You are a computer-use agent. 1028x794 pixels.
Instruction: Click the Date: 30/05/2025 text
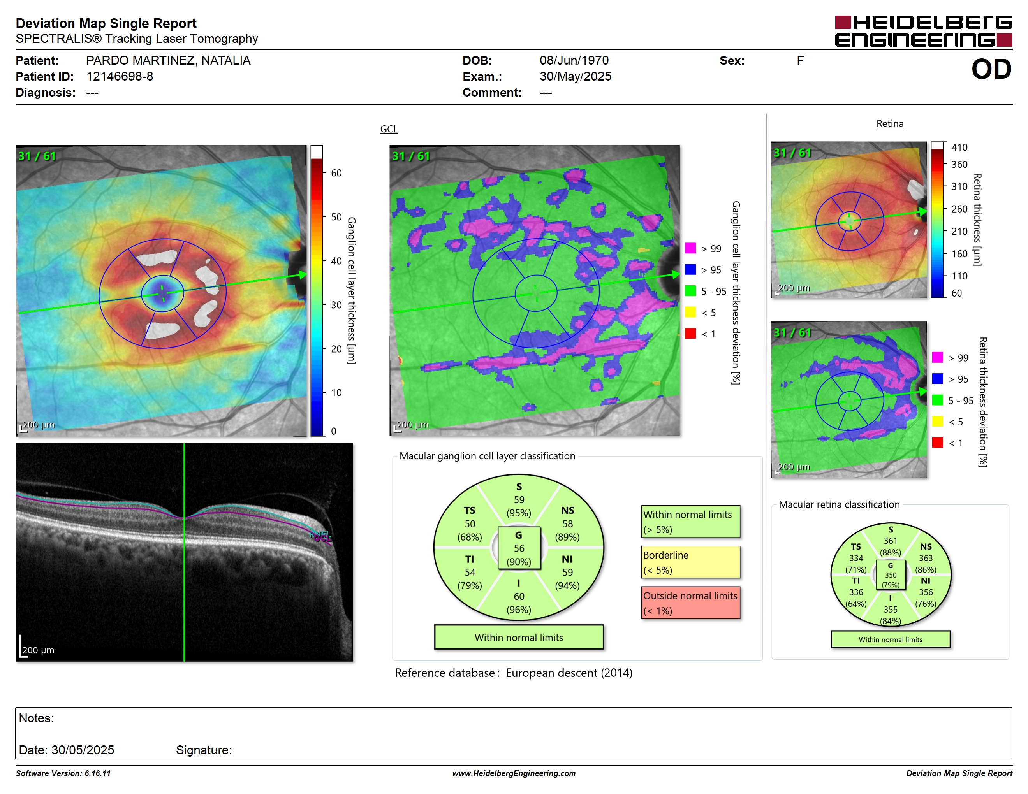tap(66, 750)
